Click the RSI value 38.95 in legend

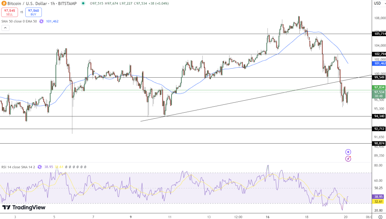[49, 167]
